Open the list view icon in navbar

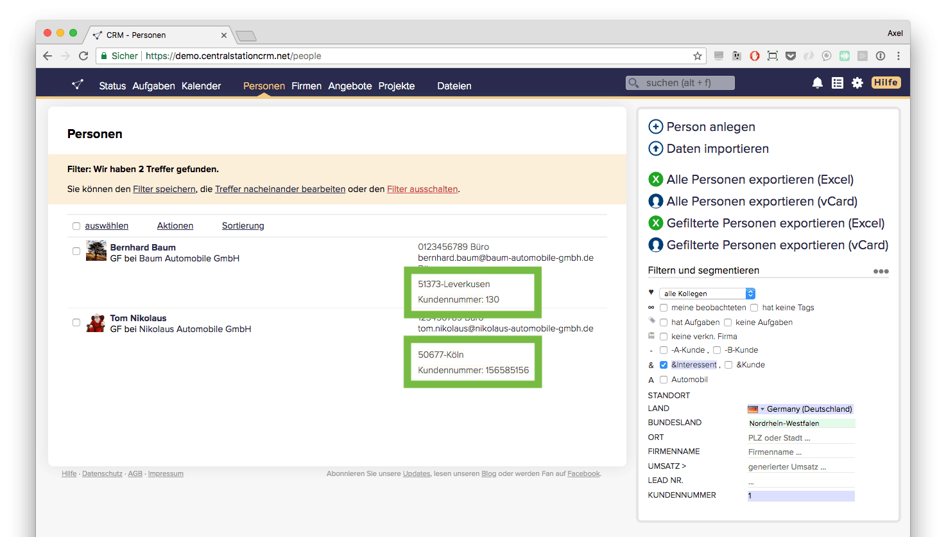pyautogui.click(x=837, y=83)
